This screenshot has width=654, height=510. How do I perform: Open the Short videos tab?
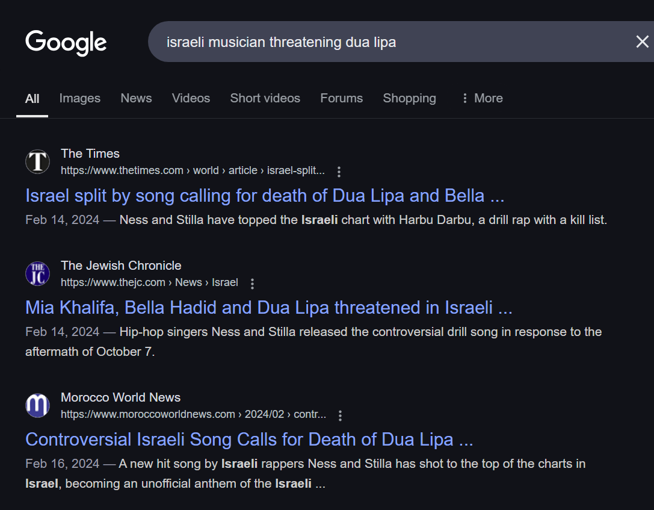(x=265, y=98)
